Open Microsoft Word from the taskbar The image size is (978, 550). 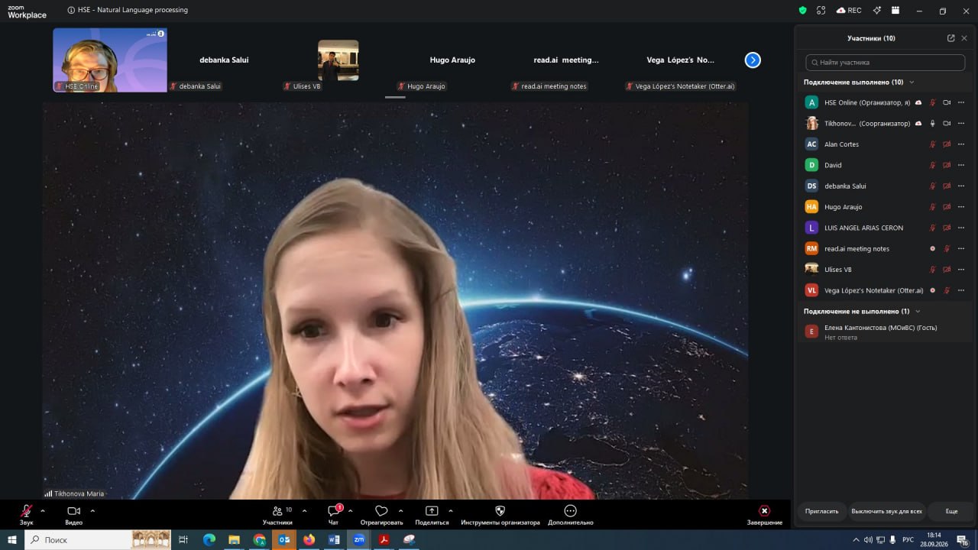click(334, 540)
